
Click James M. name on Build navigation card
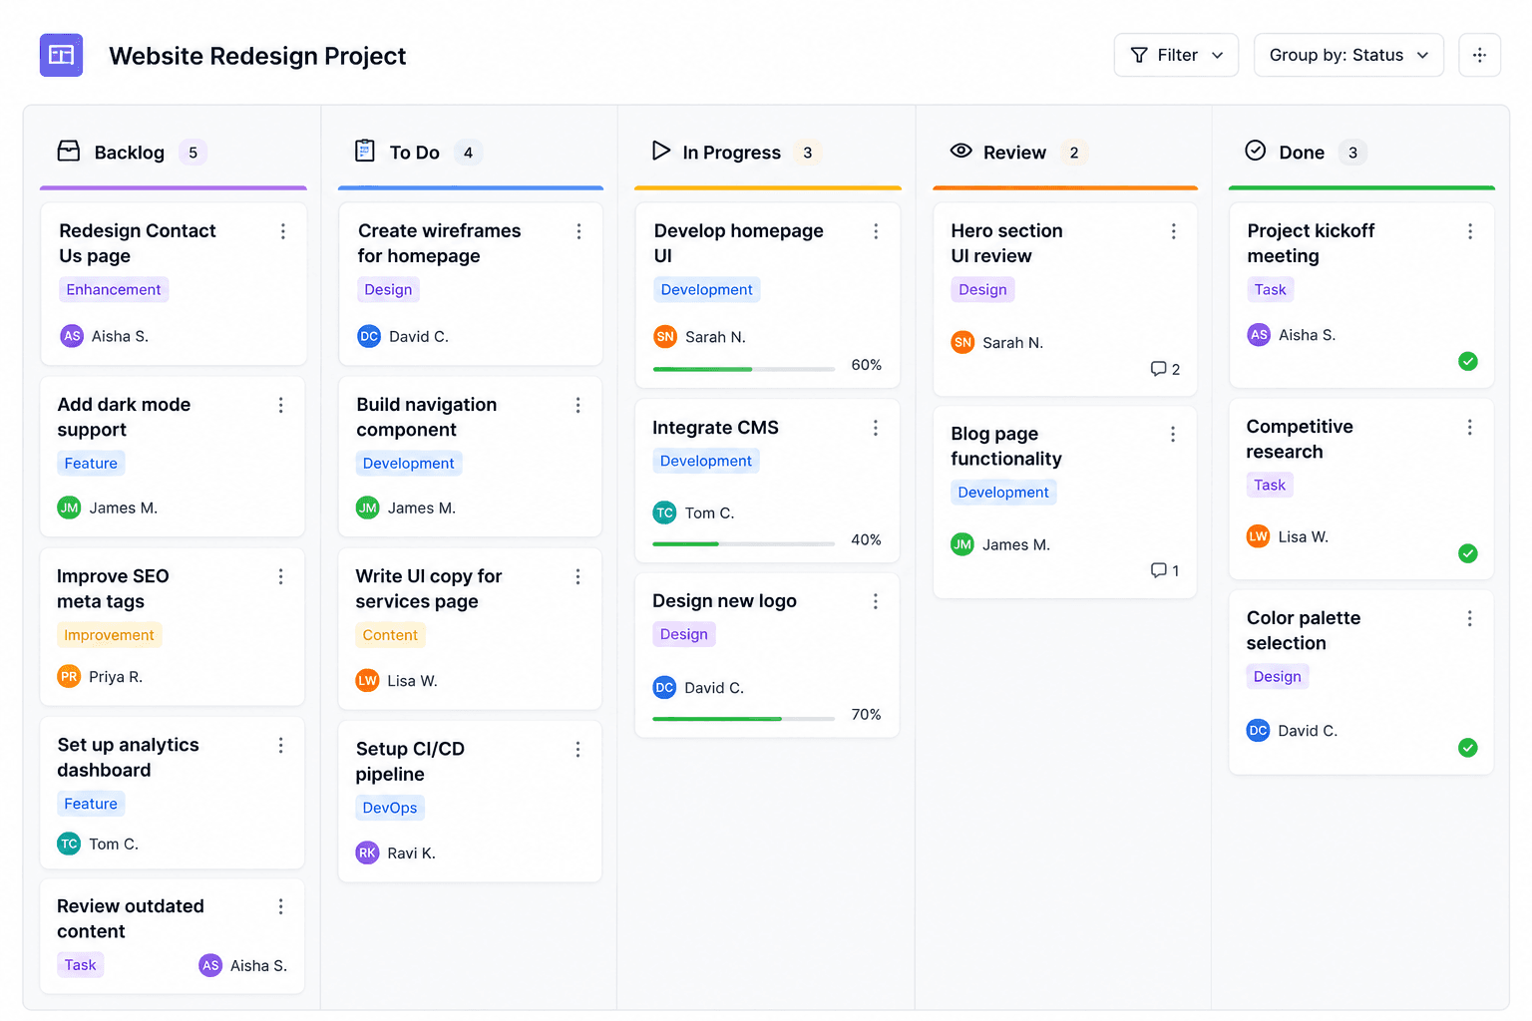click(422, 508)
